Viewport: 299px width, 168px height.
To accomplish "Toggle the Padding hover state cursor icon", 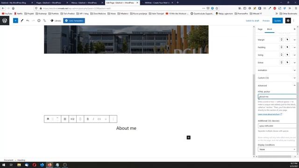I will 287,47.
